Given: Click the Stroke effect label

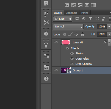Looking at the screenshot, I should (x=79, y=54).
